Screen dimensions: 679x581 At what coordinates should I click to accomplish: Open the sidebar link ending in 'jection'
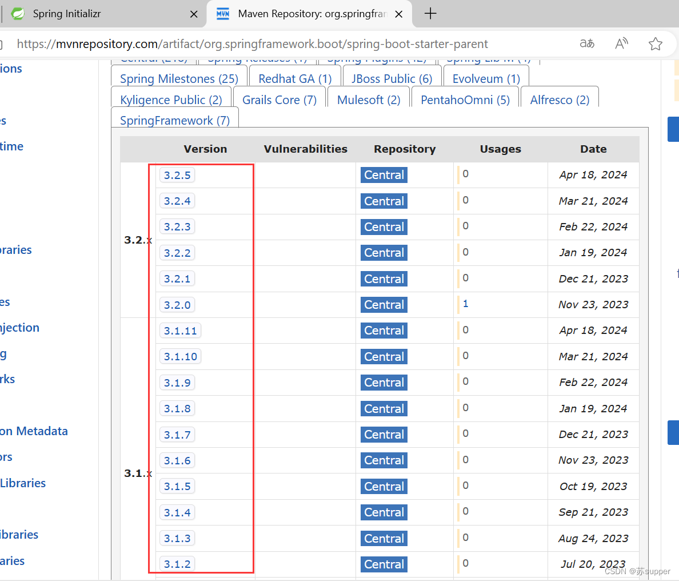point(19,328)
